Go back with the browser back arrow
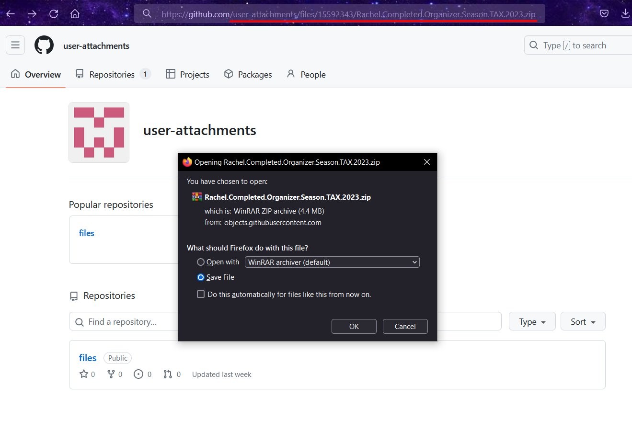The image size is (632, 432). click(10, 14)
